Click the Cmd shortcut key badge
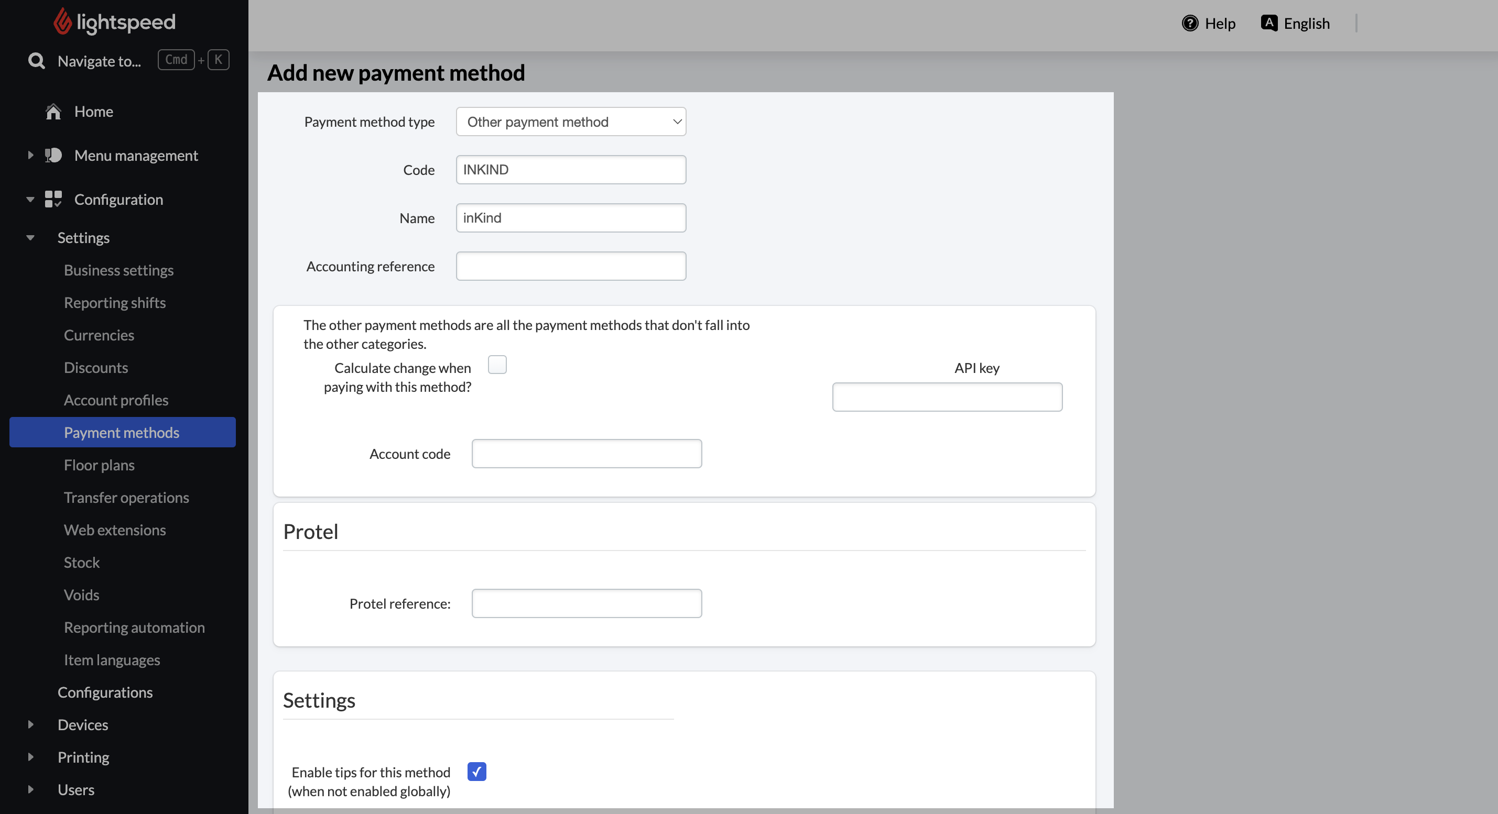This screenshot has width=1498, height=814. tap(176, 59)
